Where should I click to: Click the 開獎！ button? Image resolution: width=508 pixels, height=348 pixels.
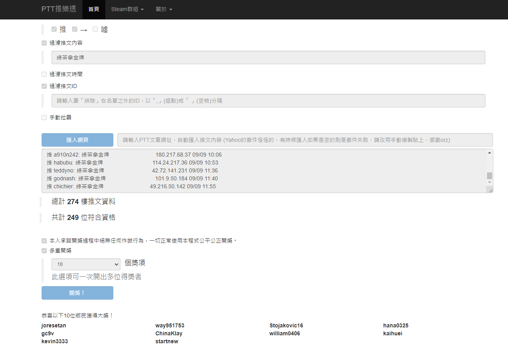coord(77,293)
